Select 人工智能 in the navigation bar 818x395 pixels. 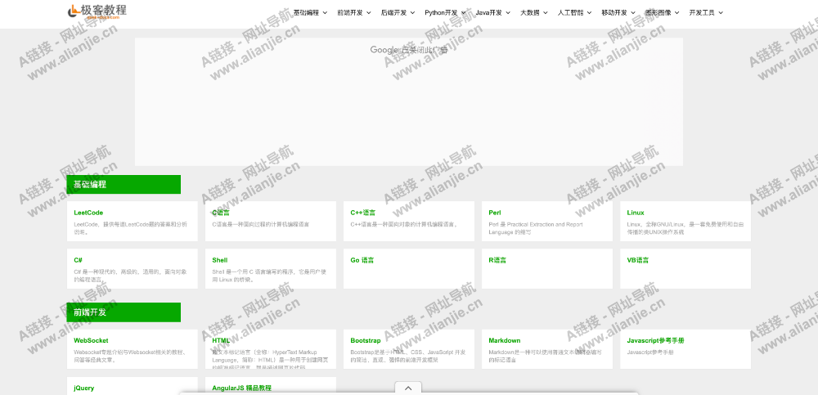574,13
